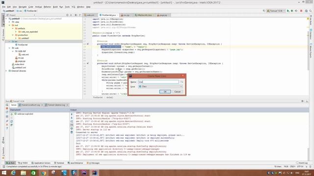Screen dimensions: 314x176
Task: Open Event Log tool window
Action: point(302,163)
